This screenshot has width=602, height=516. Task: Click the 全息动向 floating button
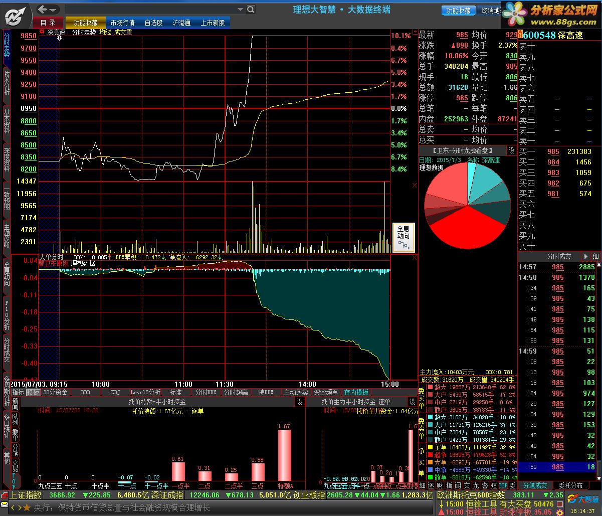coord(404,238)
